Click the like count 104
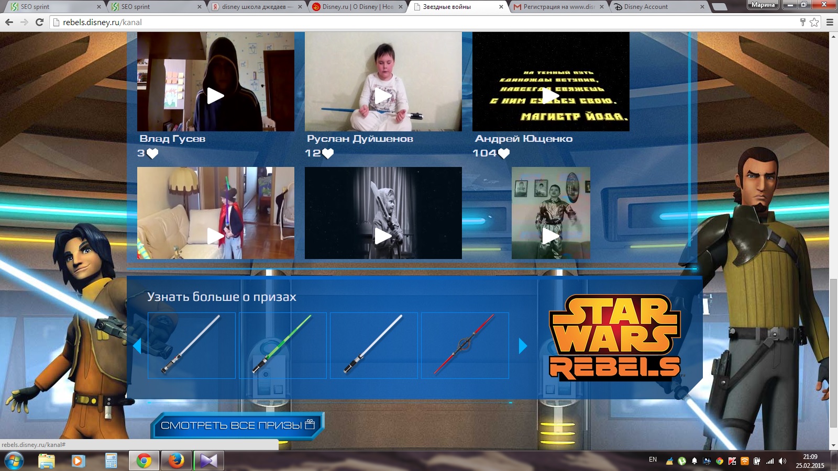Viewport: 838px width, 471px height. coord(484,153)
